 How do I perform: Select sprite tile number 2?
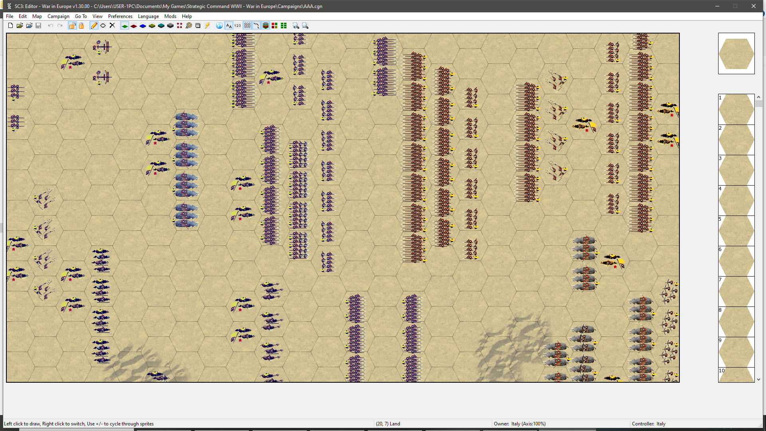pyautogui.click(x=736, y=140)
